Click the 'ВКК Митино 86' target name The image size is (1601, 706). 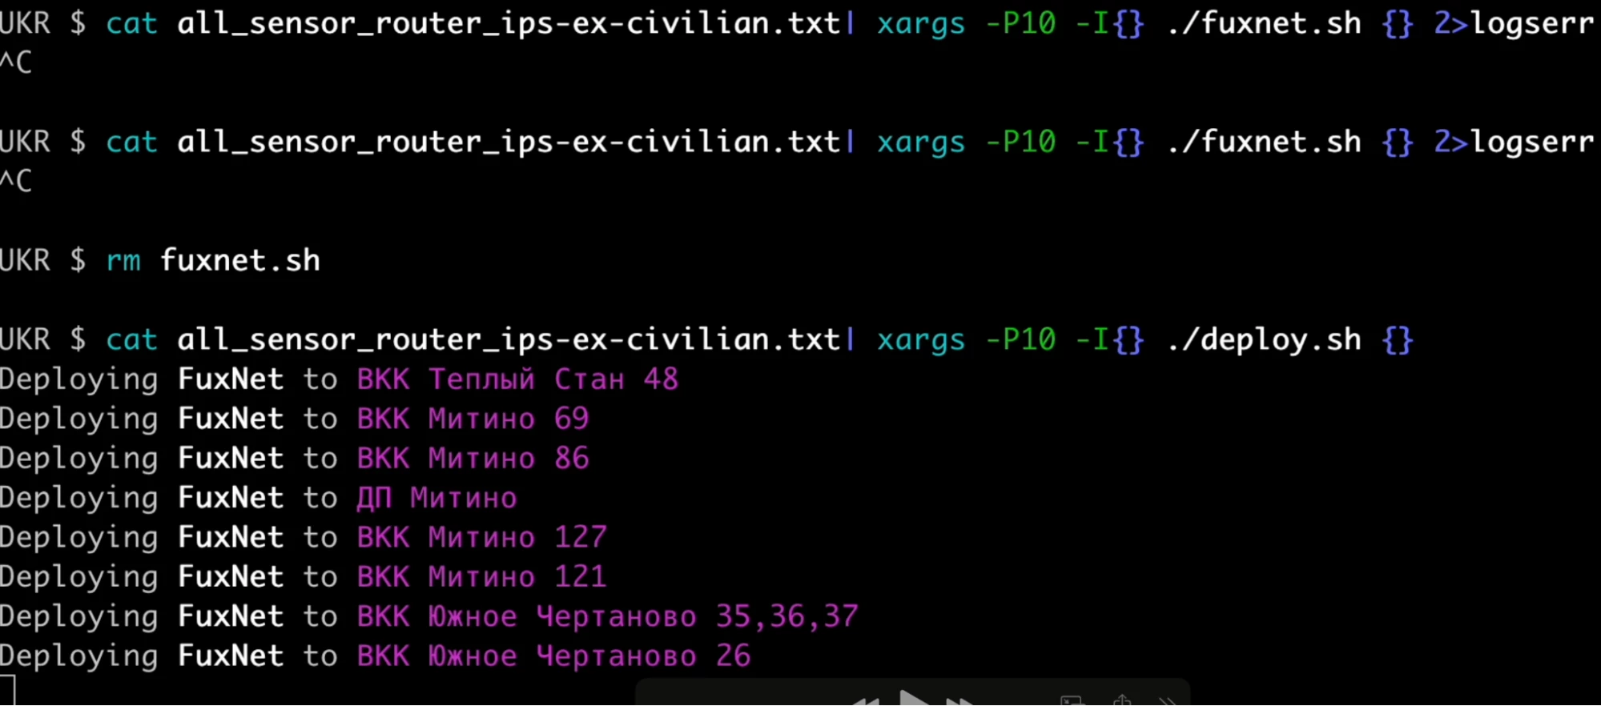point(473,459)
